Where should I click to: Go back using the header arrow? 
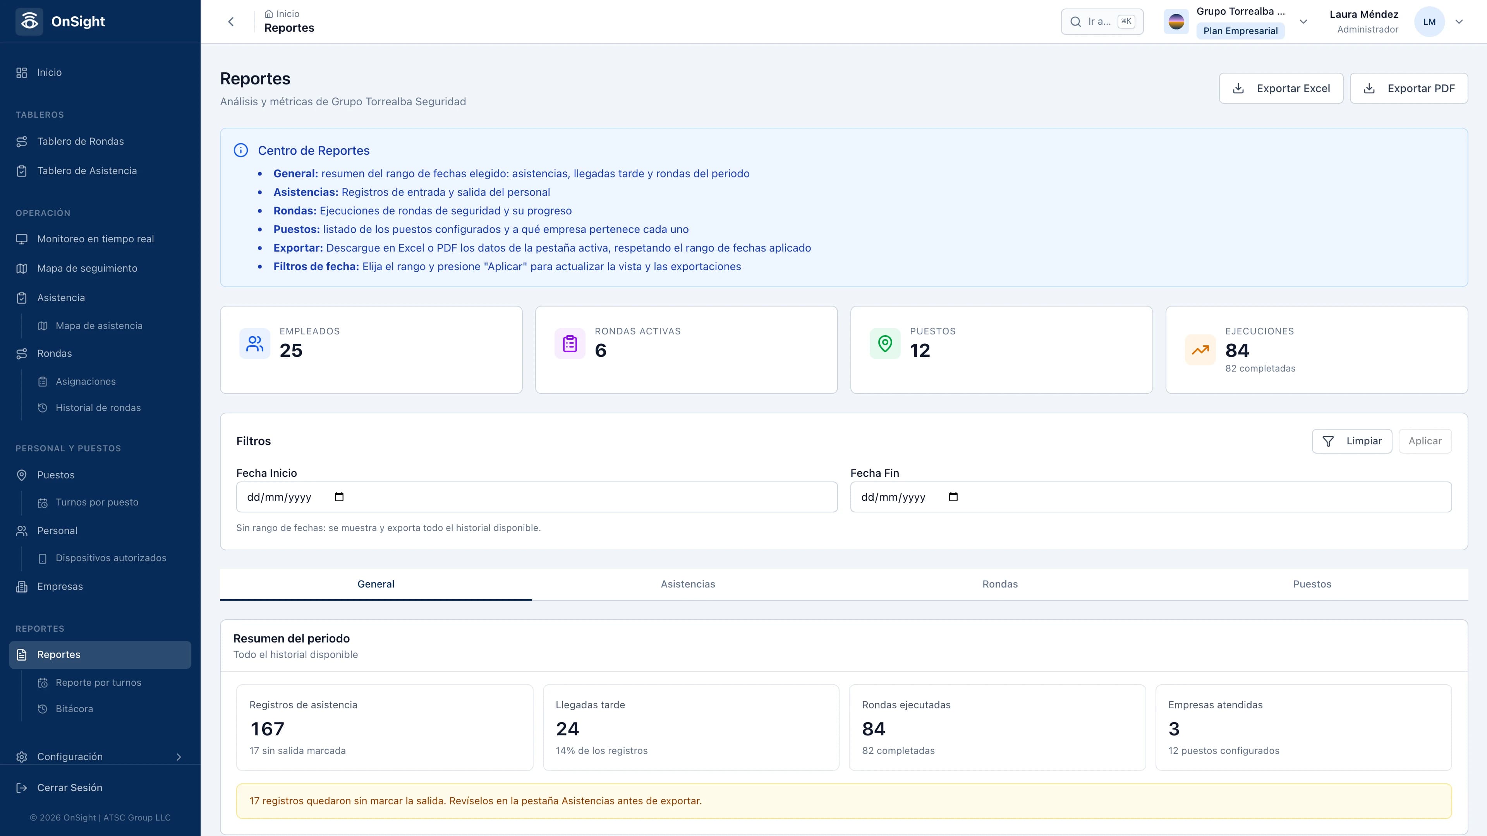[231, 22]
